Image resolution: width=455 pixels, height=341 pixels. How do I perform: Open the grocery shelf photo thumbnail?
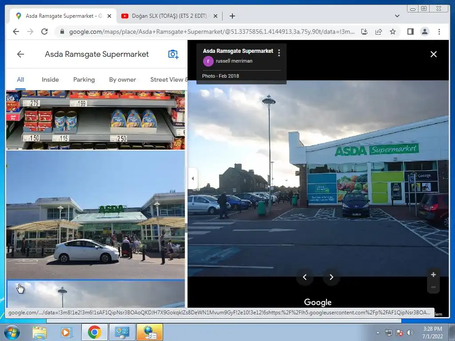pos(96,120)
